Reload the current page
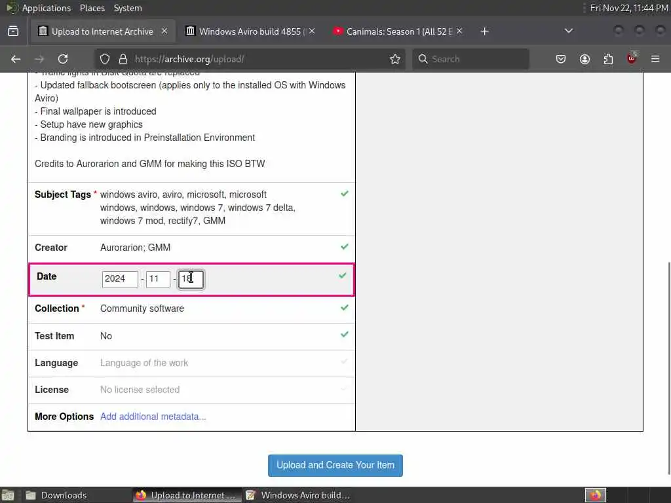This screenshot has height=503, width=671. (x=63, y=59)
